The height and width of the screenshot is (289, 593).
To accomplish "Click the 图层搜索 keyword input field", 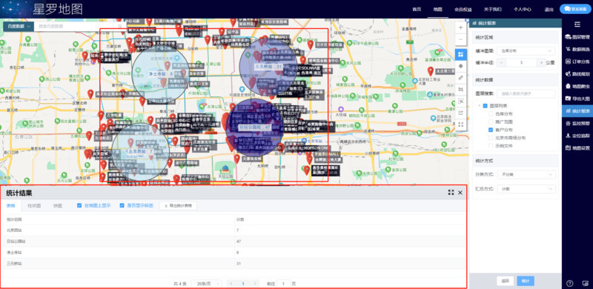I will pyautogui.click(x=526, y=93).
